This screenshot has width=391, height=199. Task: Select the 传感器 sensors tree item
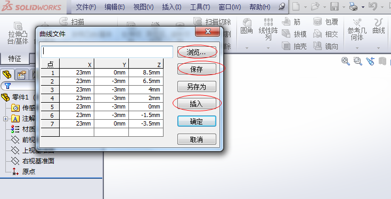[x=23, y=108]
